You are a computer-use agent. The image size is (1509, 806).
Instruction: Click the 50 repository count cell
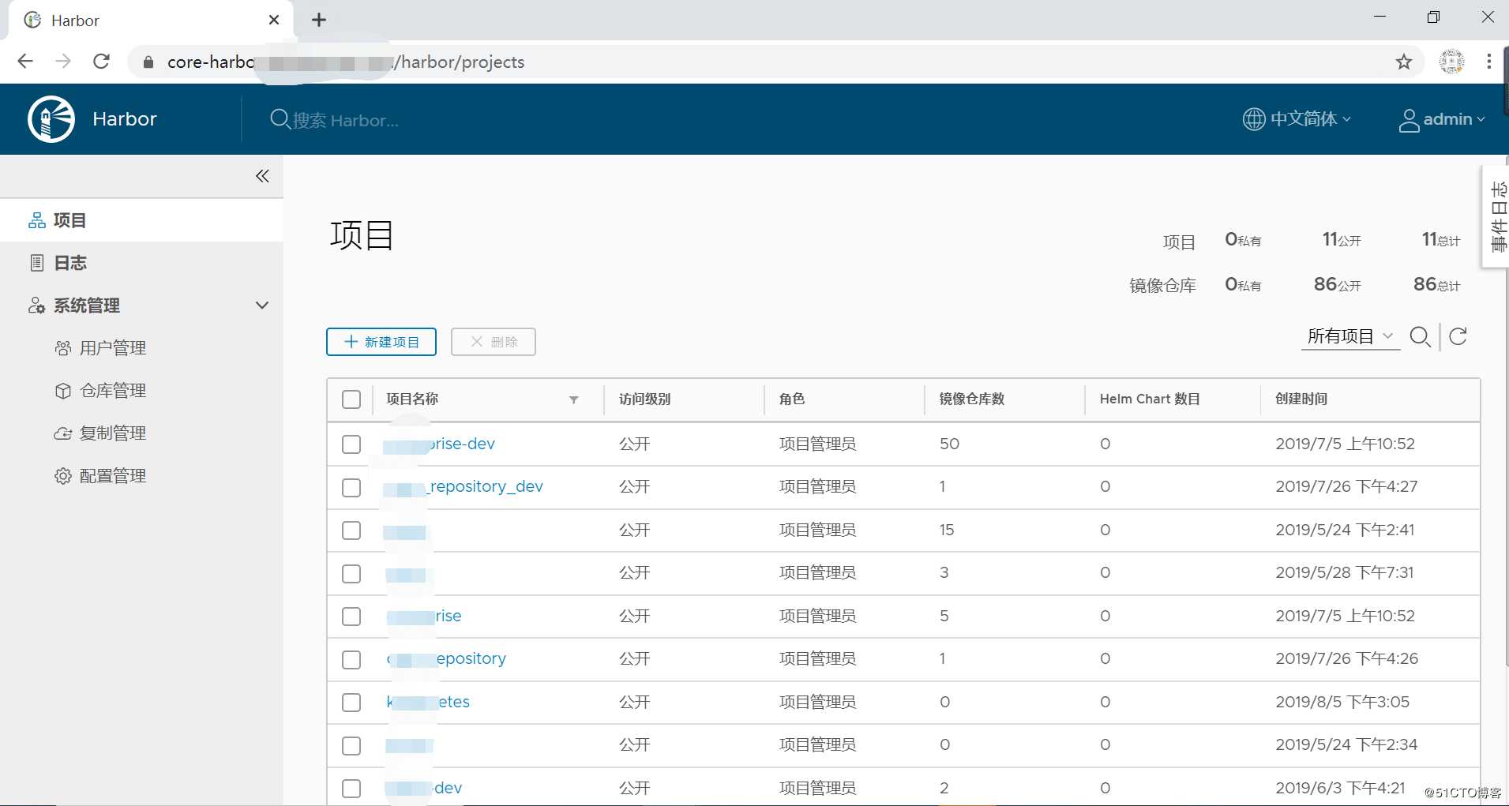pyautogui.click(x=949, y=444)
